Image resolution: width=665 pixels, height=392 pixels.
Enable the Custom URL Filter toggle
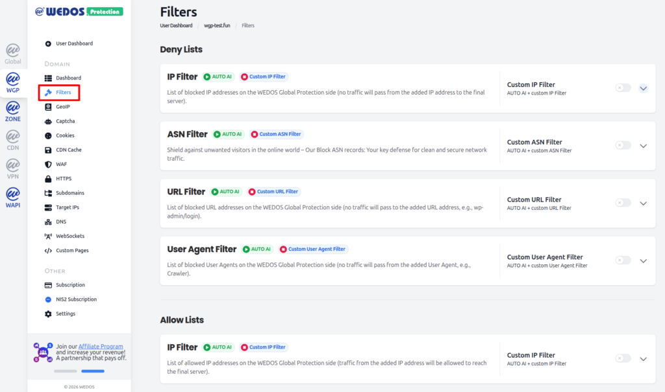tap(623, 203)
